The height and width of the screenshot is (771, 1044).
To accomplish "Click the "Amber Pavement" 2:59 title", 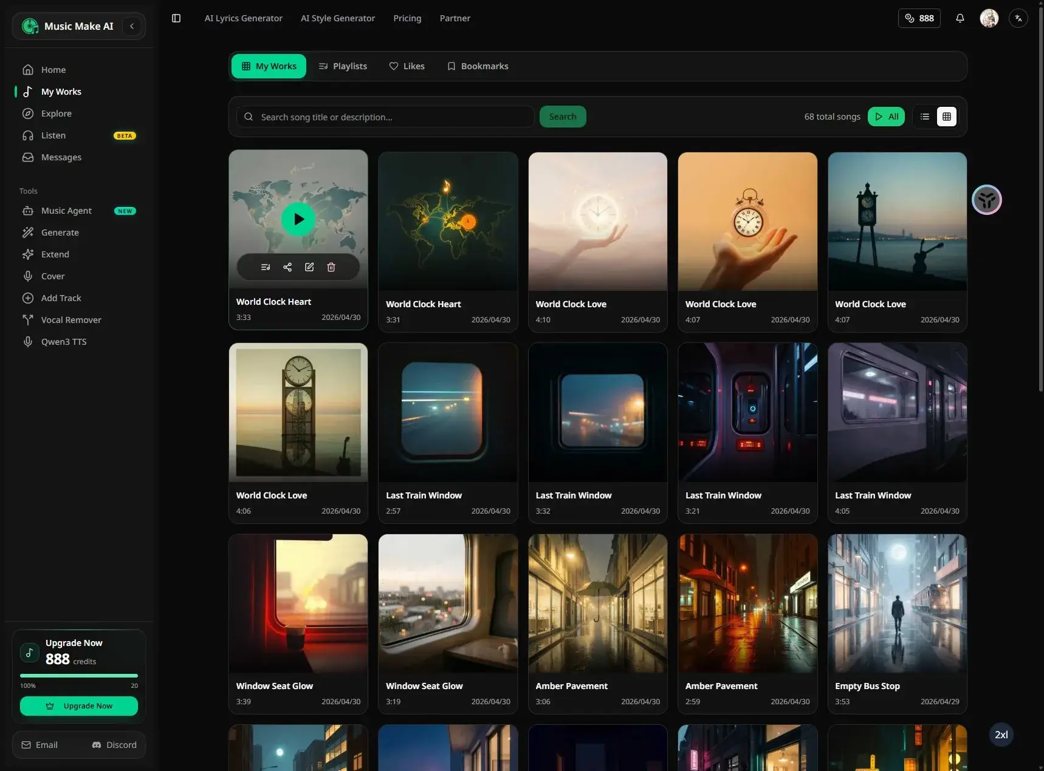I will [x=721, y=686].
